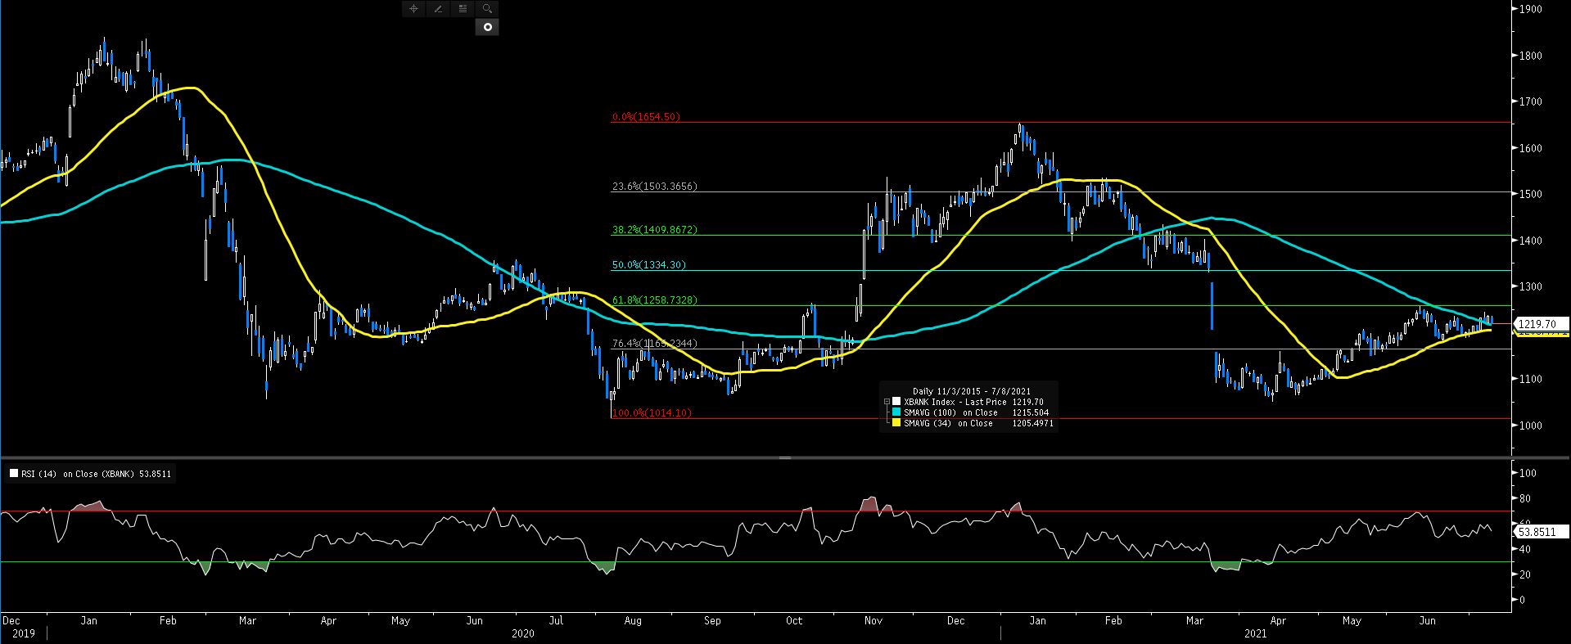
Task: Click the RSI axis 100 label
Action: pos(1528,473)
